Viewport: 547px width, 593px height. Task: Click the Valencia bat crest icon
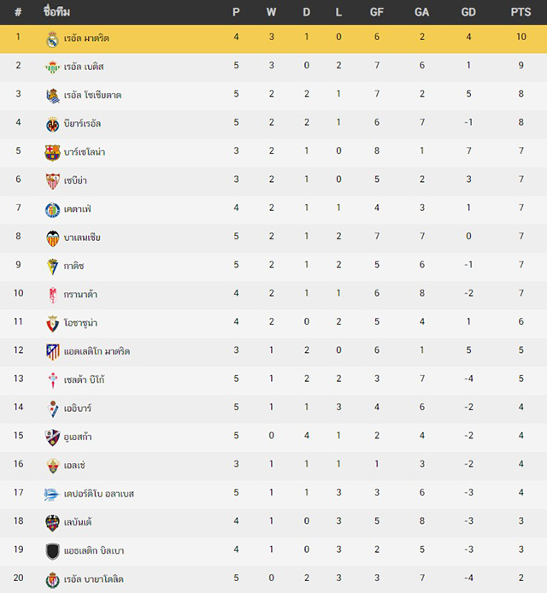point(53,238)
